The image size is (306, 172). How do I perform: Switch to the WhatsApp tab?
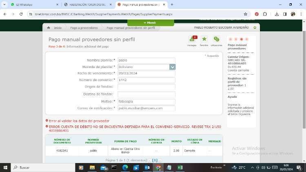click(x=34, y=4)
